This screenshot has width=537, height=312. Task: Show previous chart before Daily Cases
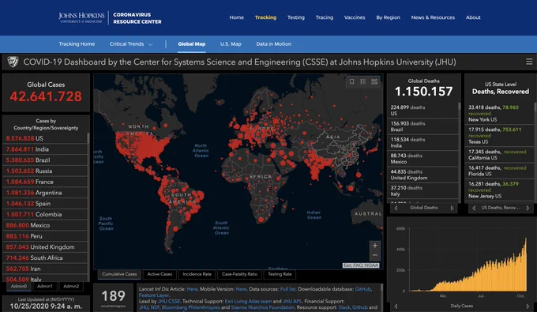coord(396,306)
